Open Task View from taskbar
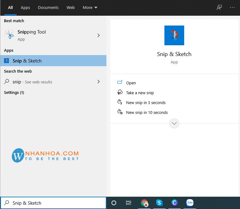240x209 pixels. coord(129,203)
